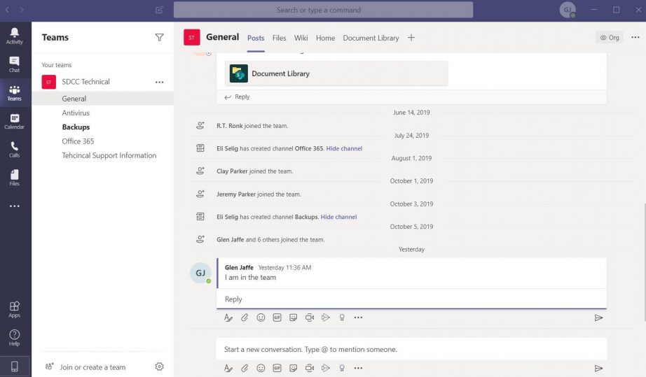Open the Activity feed in sidebar

pyautogui.click(x=15, y=36)
